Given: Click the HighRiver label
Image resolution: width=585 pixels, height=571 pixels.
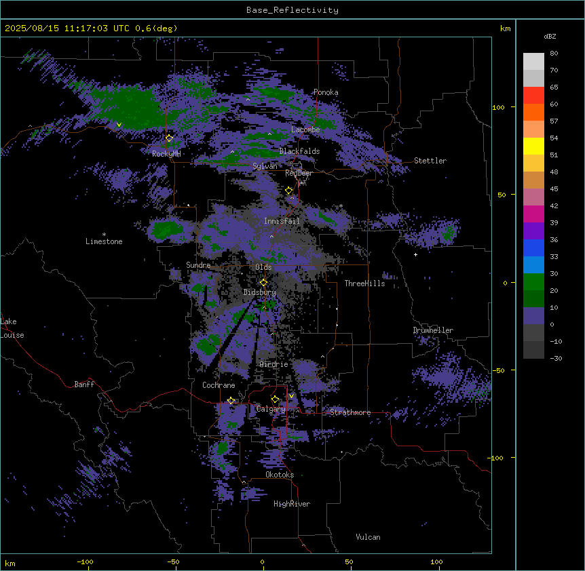Looking at the screenshot, I should pos(292,504).
